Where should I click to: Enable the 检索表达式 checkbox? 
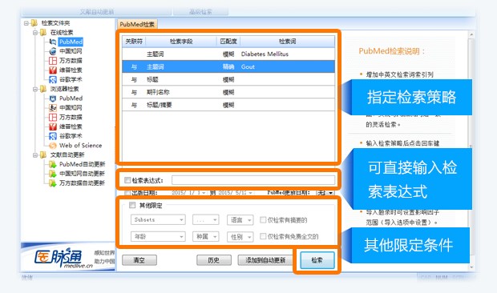[127, 180]
